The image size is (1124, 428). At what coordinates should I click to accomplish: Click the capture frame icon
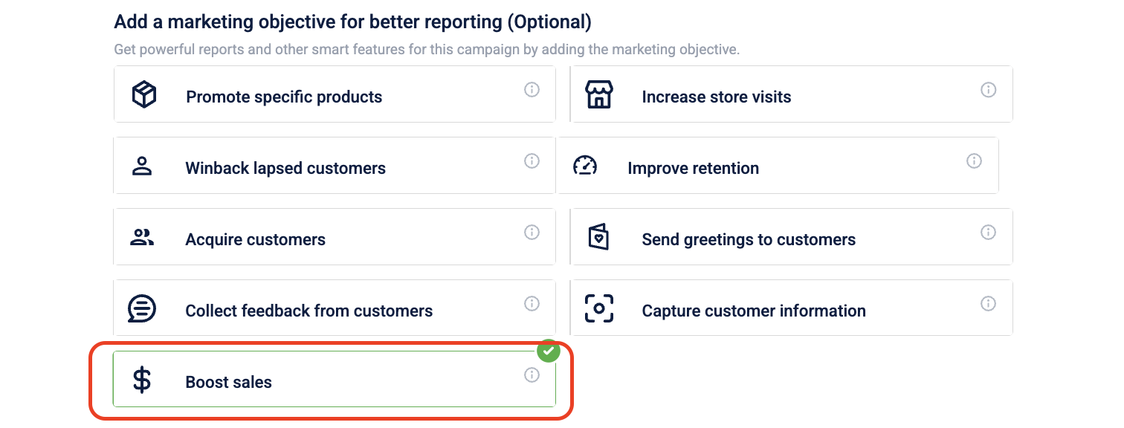pyautogui.click(x=599, y=308)
